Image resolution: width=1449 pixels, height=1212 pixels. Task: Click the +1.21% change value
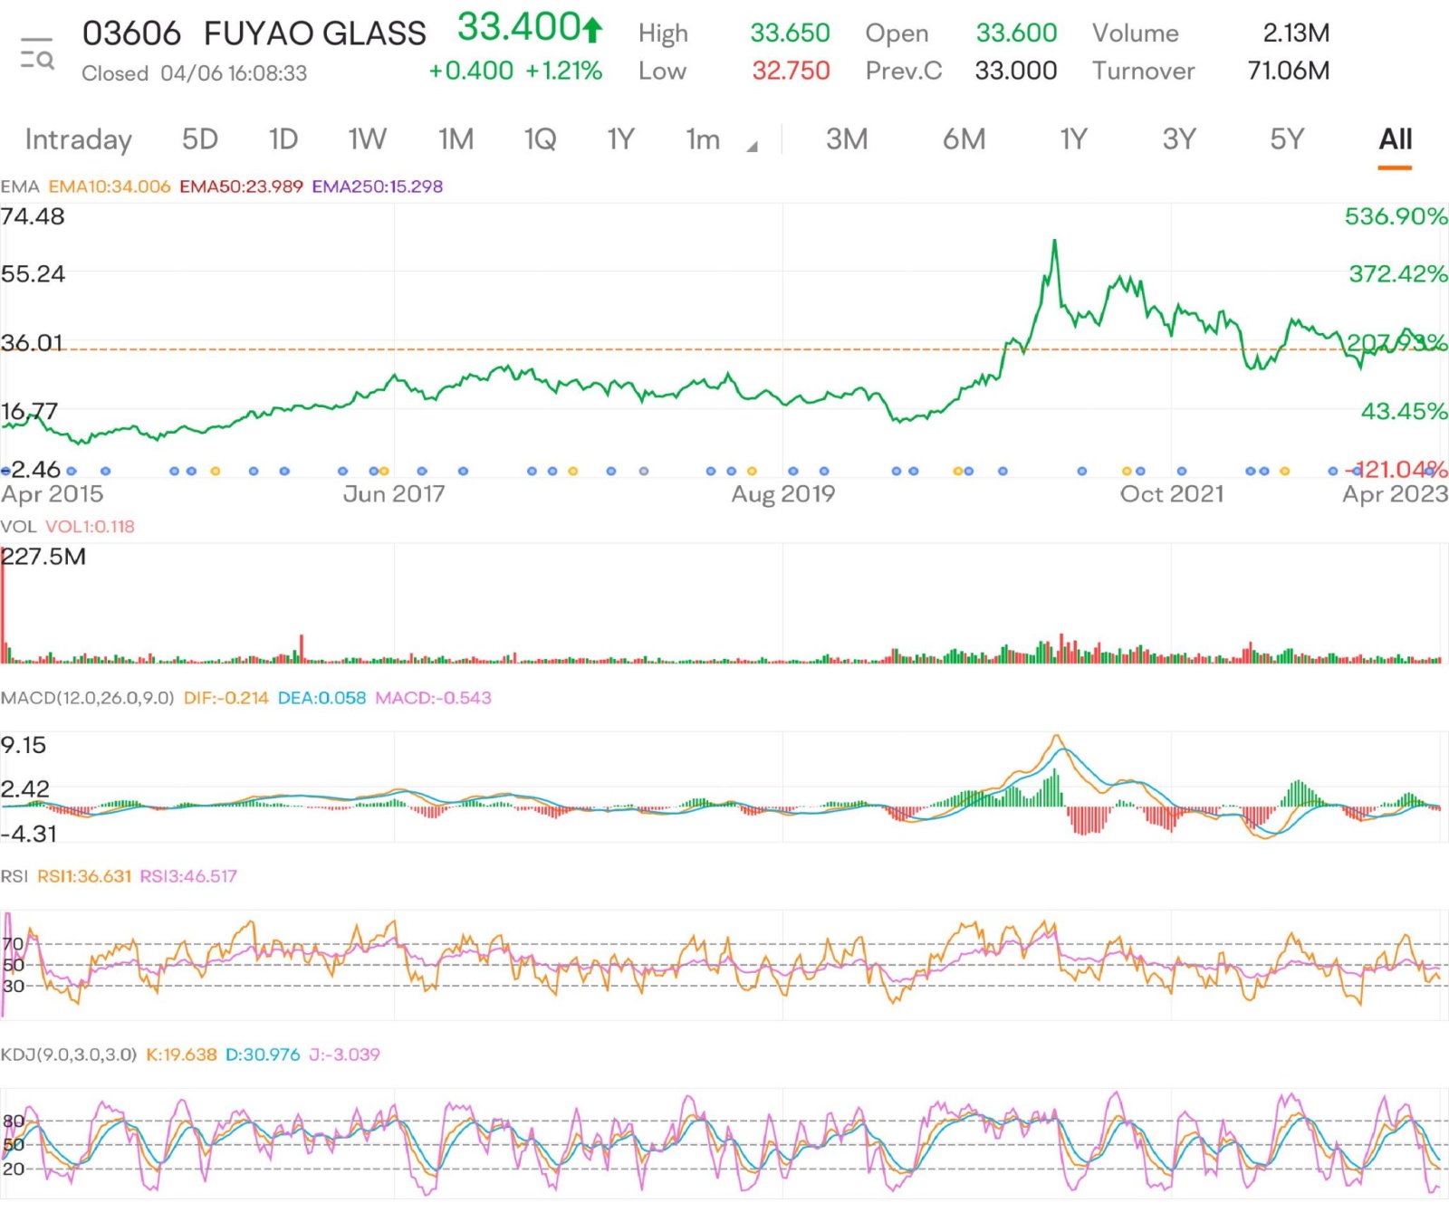click(x=563, y=71)
